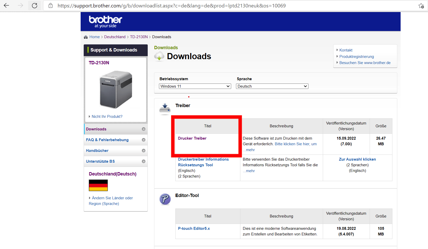428x249 pixels.
Task: Click the Treiber download icon
Action: point(165,109)
